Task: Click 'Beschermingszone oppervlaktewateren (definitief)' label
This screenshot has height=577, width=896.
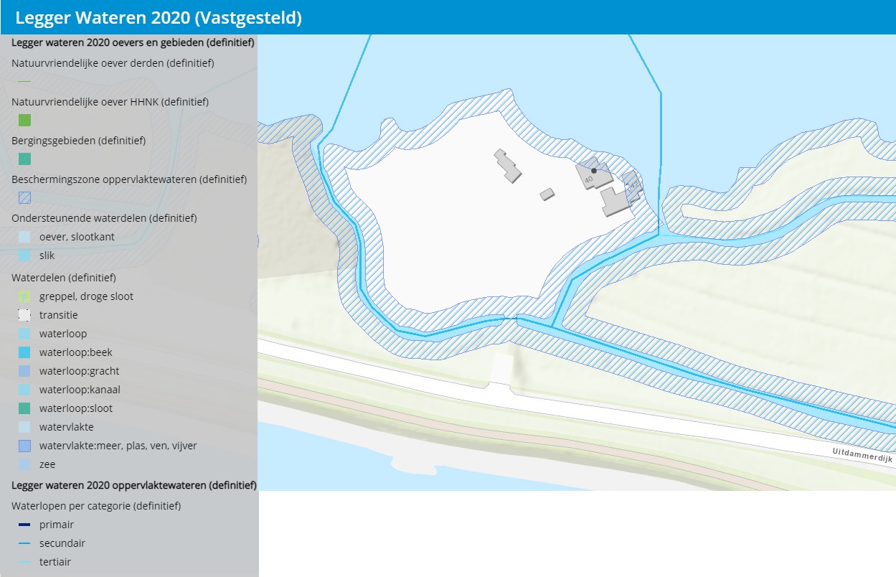Action: coord(129,179)
